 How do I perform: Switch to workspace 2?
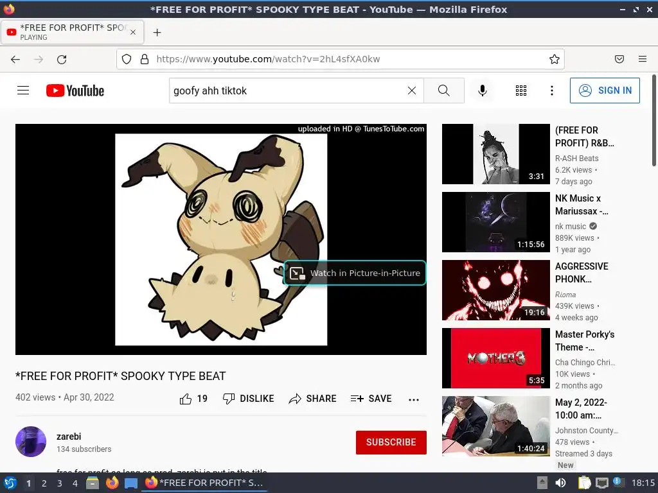(x=44, y=483)
